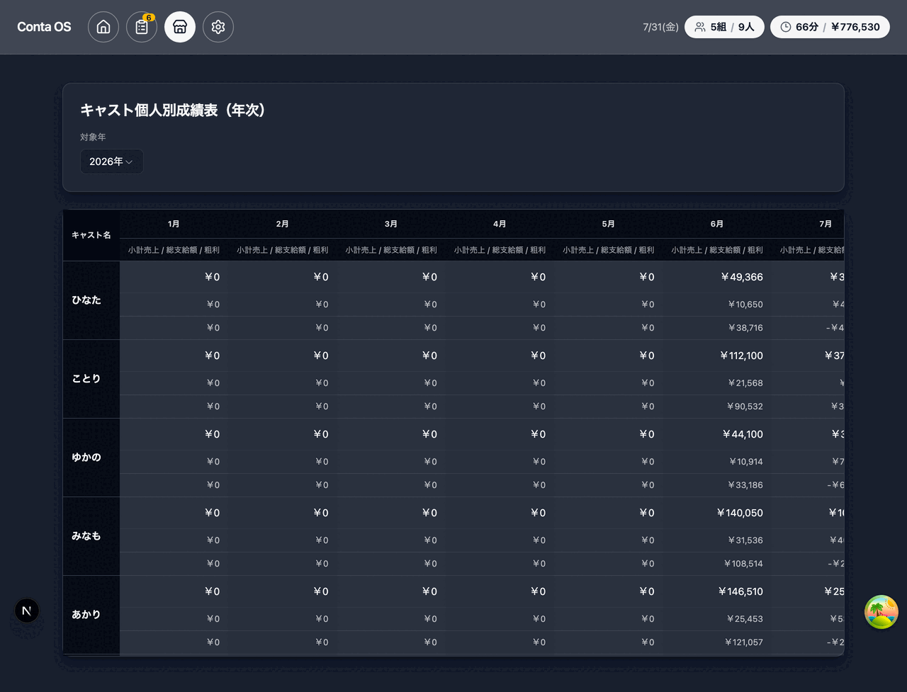Open the home icon in top navigation

click(x=103, y=27)
